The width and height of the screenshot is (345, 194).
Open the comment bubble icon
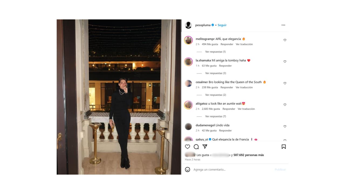coord(196,147)
